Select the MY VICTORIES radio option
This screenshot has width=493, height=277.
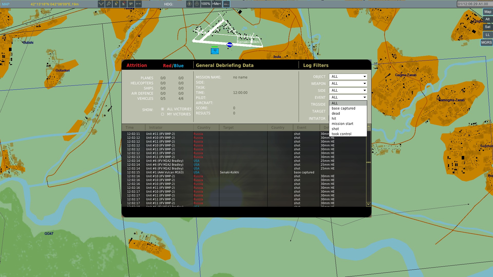coord(163,114)
